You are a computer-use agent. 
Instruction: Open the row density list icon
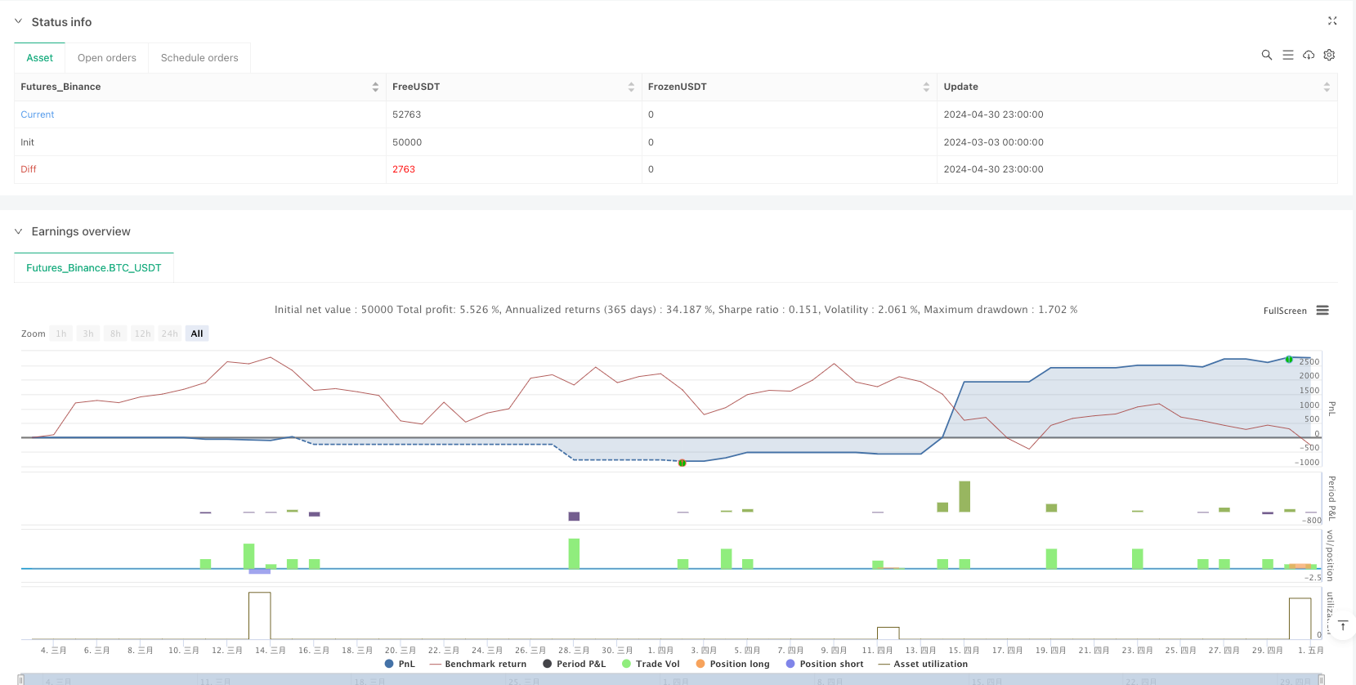[1287, 55]
